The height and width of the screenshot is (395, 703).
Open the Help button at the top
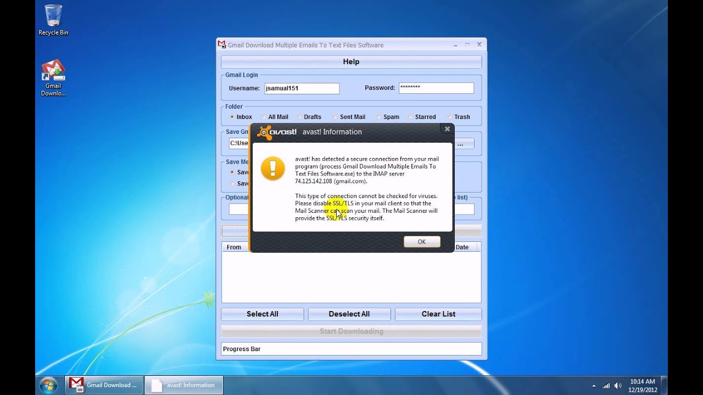tap(351, 62)
